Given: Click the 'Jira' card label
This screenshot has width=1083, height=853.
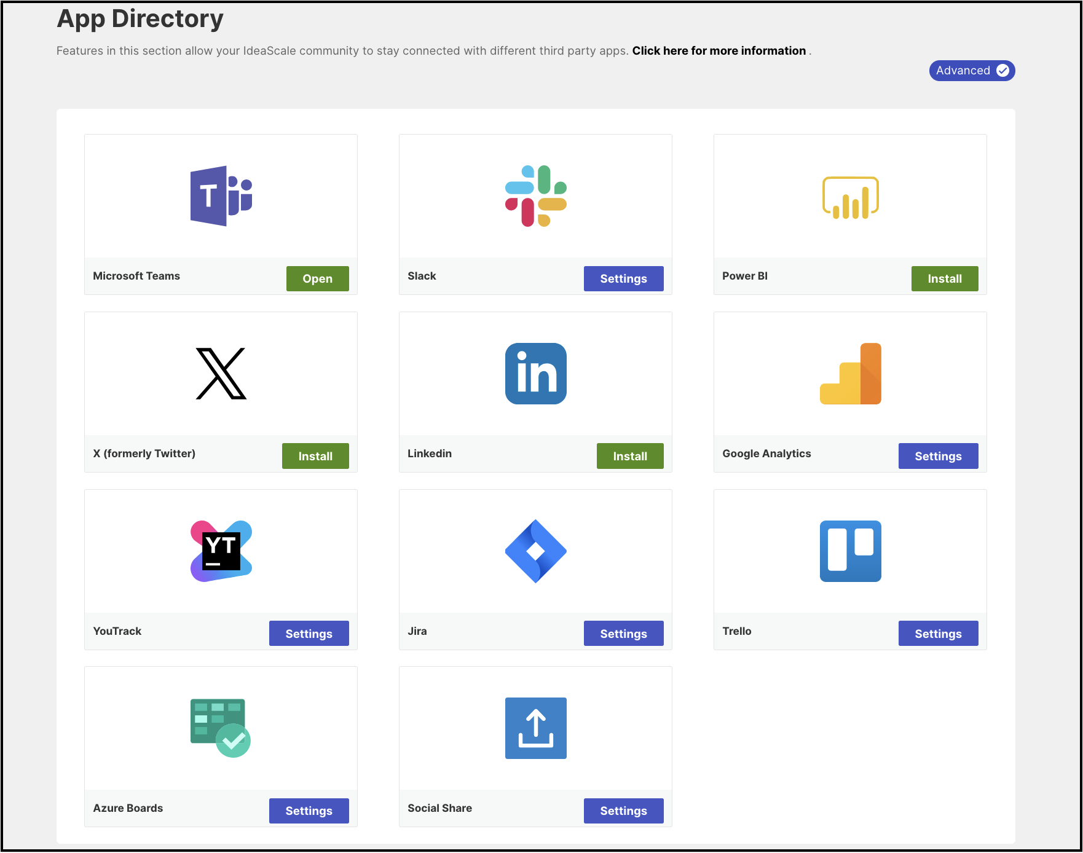Looking at the screenshot, I should point(417,631).
